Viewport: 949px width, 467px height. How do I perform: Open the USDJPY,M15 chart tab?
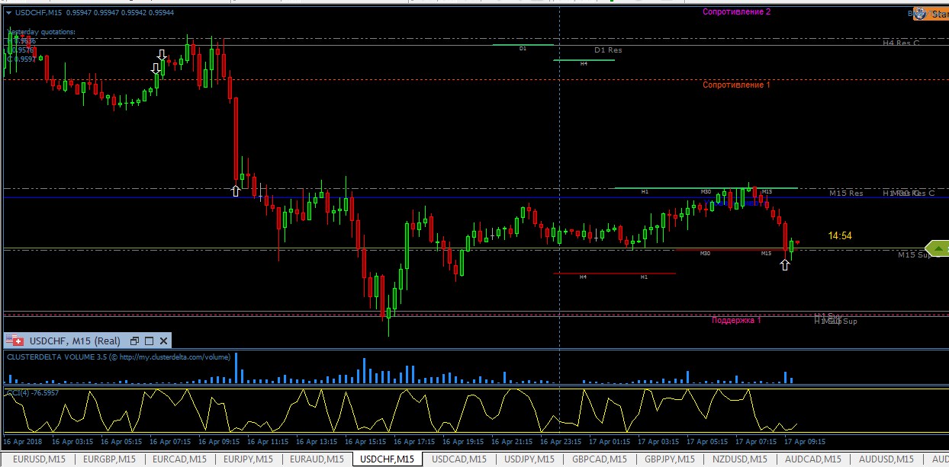pyautogui.click(x=529, y=459)
